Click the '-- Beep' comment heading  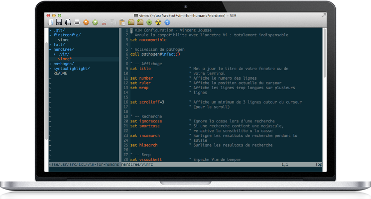(x=143, y=155)
